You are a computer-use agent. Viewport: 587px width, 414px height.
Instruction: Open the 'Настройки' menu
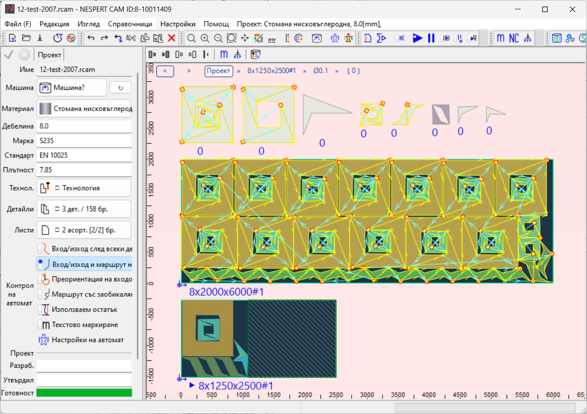pos(178,24)
